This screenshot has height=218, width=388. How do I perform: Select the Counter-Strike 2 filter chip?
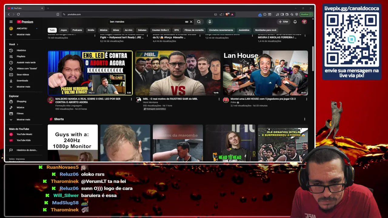[x=160, y=30]
